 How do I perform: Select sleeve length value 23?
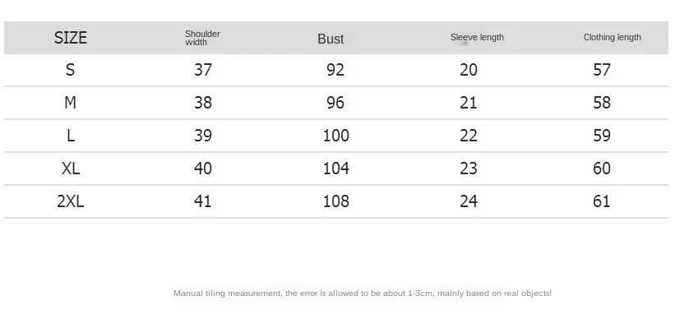[x=469, y=169]
